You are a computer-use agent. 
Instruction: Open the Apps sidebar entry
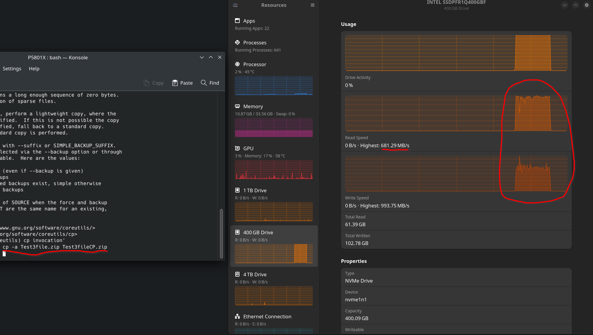coord(249,21)
